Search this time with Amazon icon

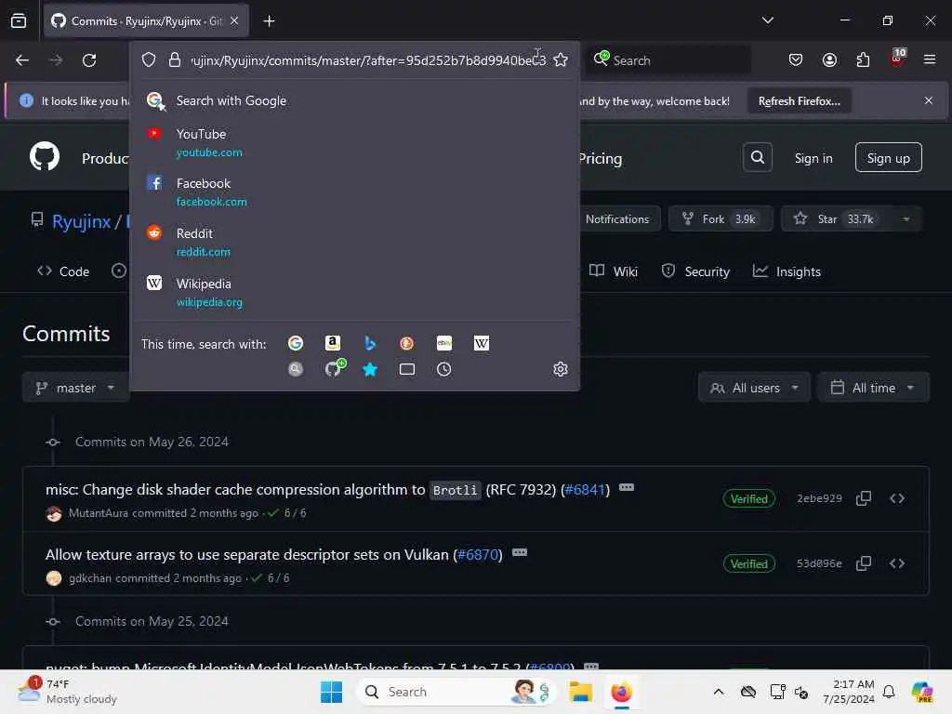(x=333, y=344)
